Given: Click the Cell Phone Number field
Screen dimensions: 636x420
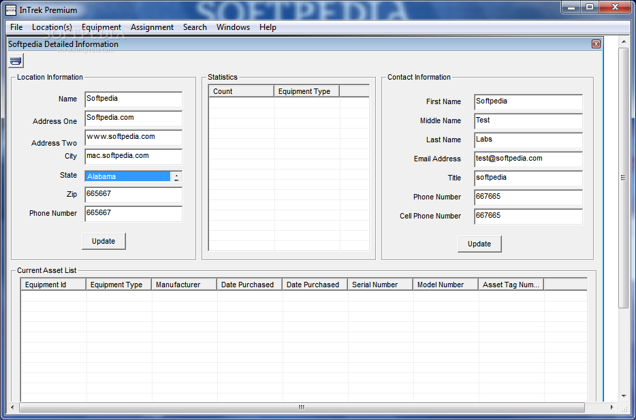Looking at the screenshot, I should coord(528,216).
